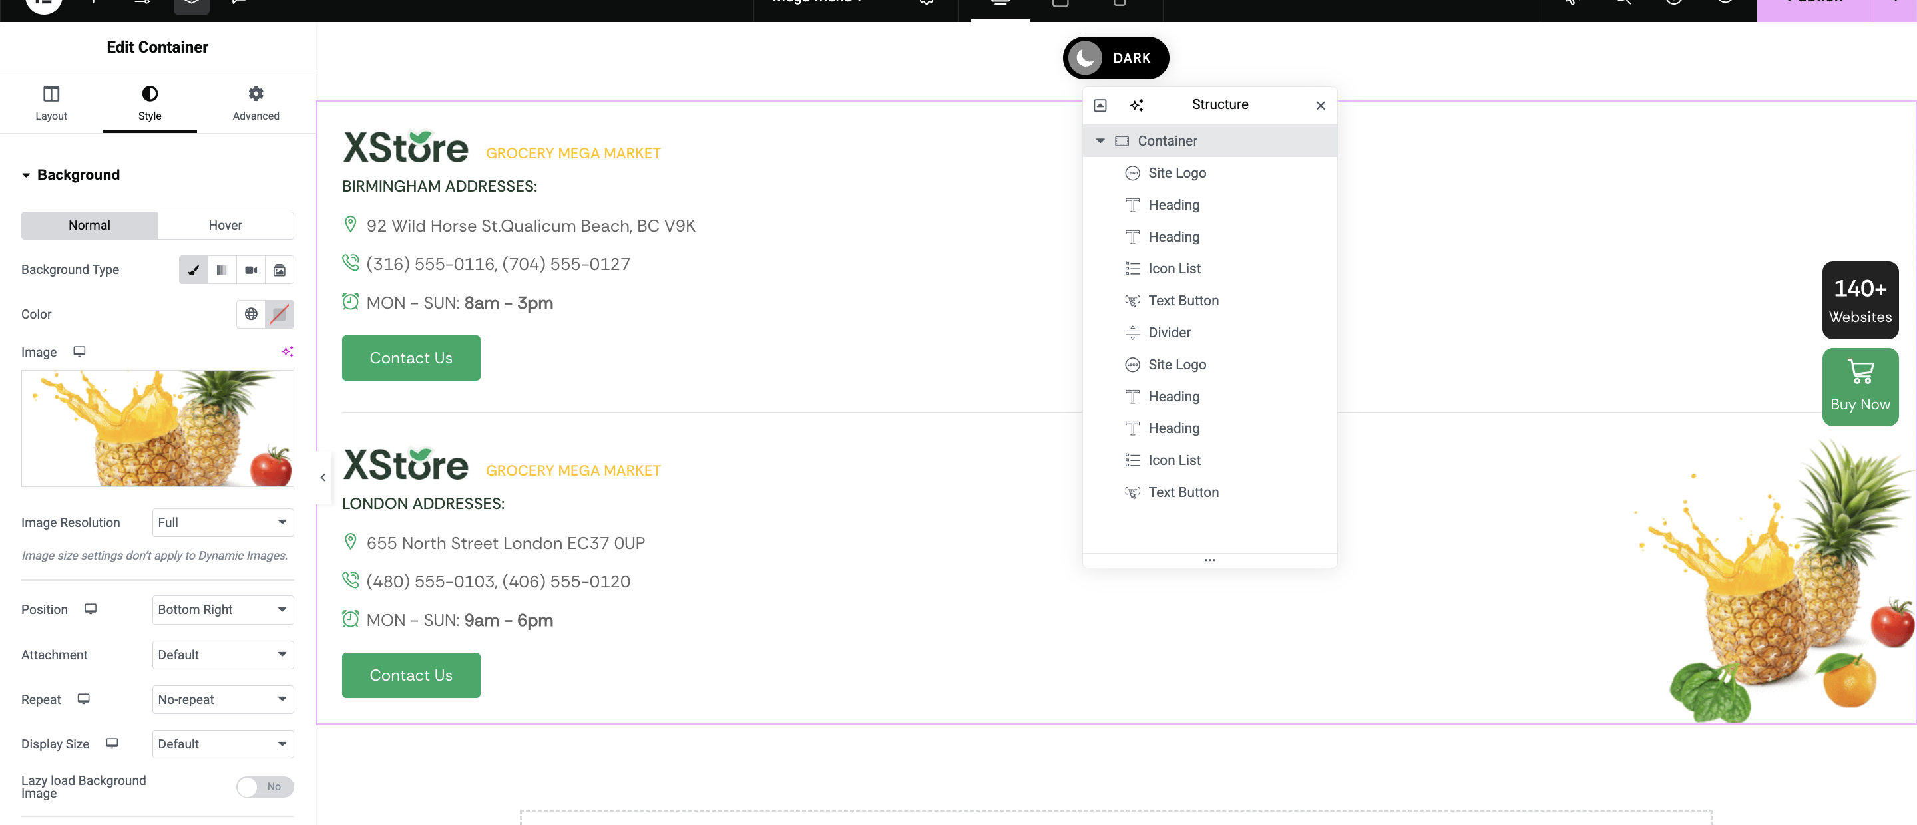Select slideshow background type icon

(279, 270)
